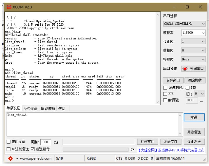Open the 115200 baud rate dropdown
This screenshot has height=166, width=209.
(193, 33)
